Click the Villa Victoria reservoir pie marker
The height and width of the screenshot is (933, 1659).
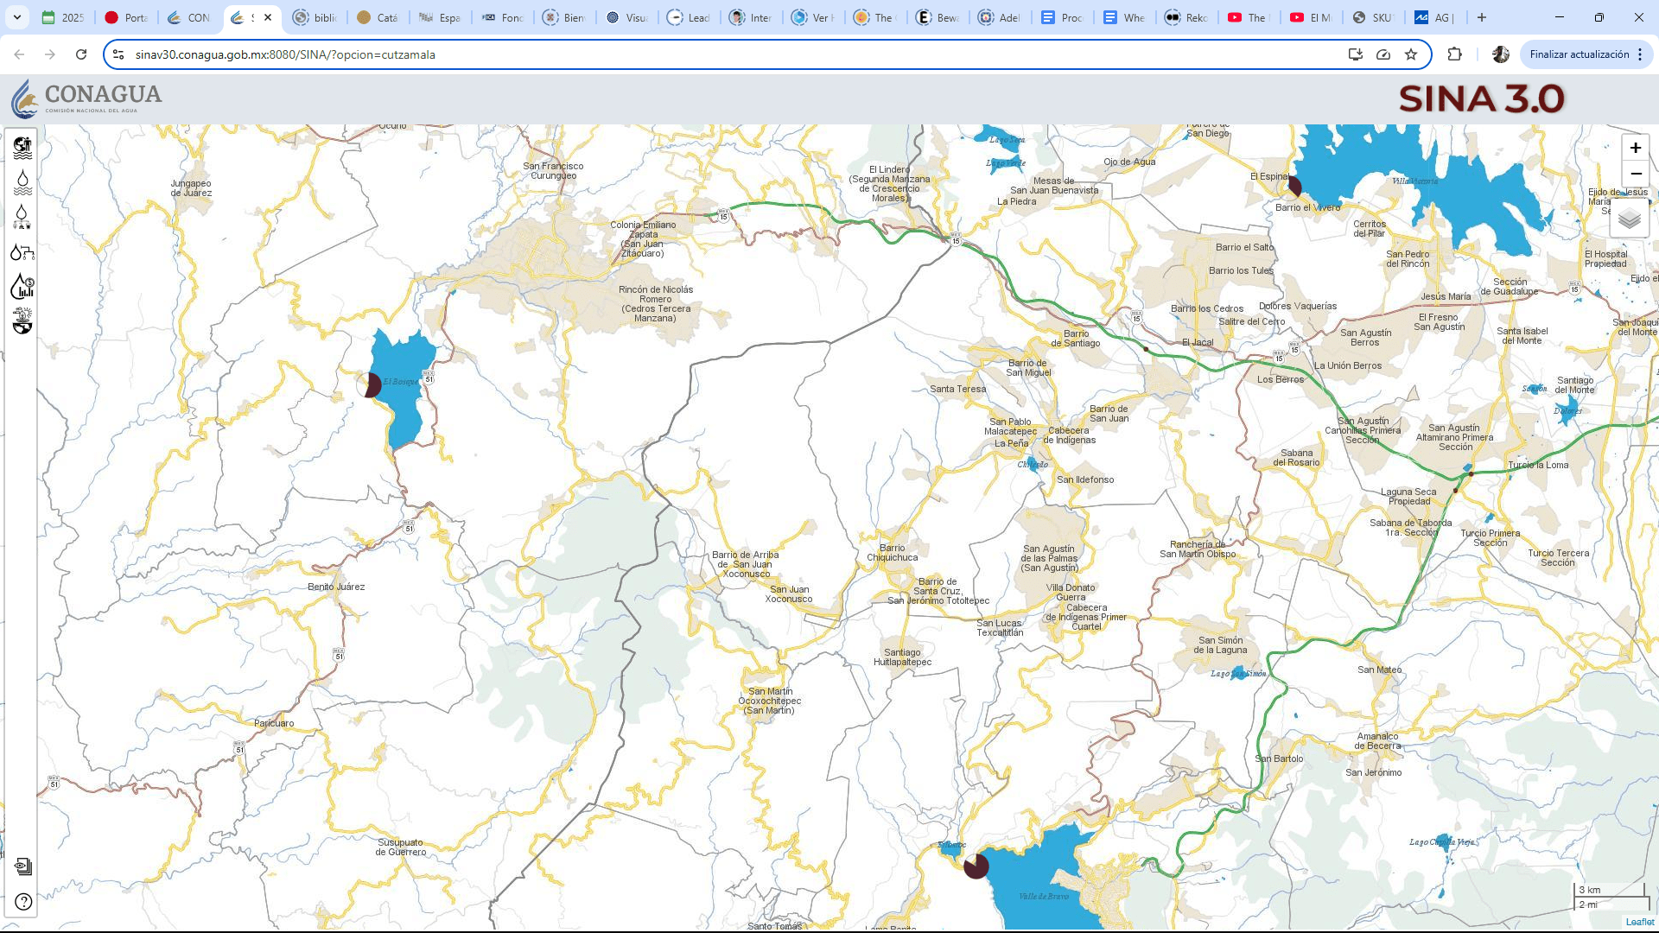click(1294, 186)
